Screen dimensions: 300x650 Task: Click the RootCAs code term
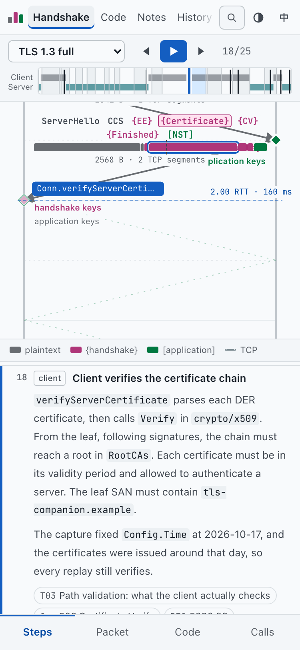pyautogui.click(x=129, y=455)
